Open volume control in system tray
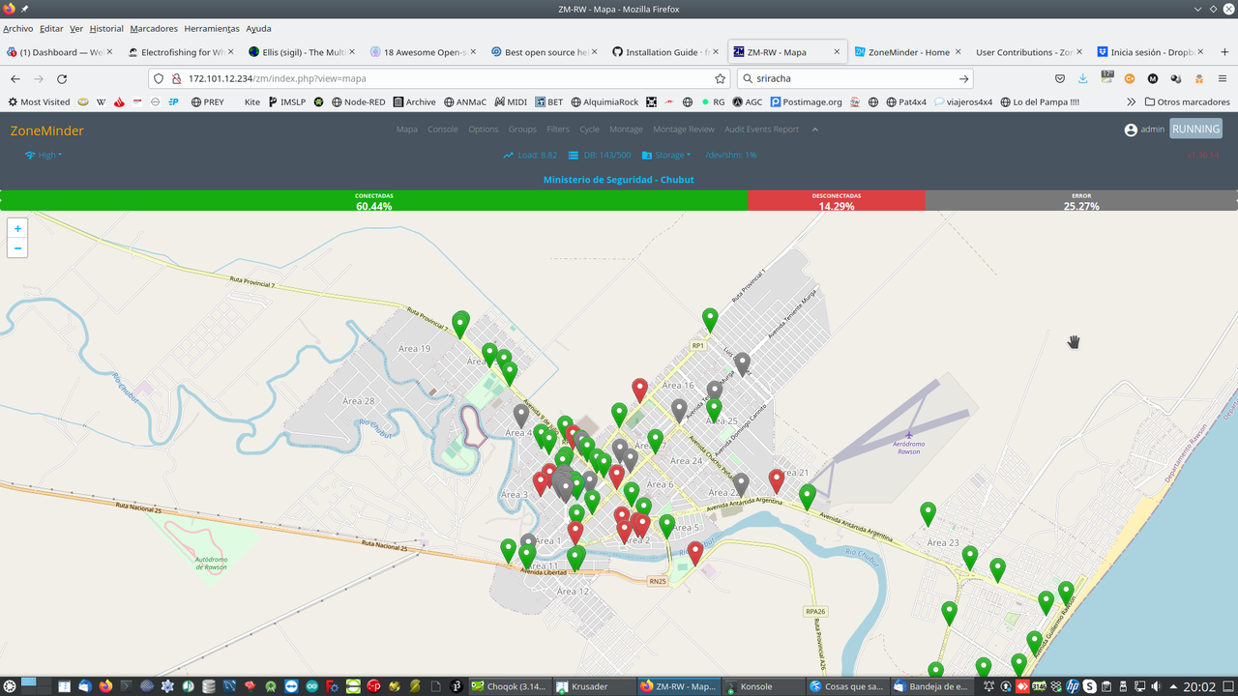 click(1155, 686)
